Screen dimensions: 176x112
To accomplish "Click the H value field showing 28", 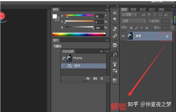I will 99,16.
